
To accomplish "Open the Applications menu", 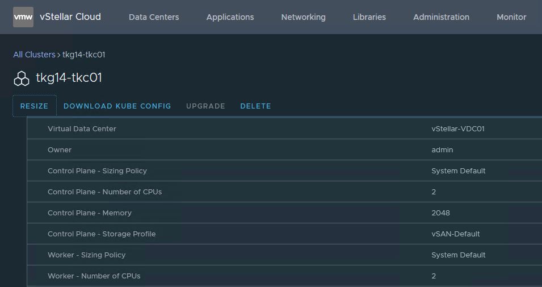I will (230, 17).
